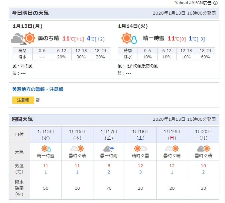Click the 70 percent precipitation cell
225x203 pixels.
click(x=109, y=188)
